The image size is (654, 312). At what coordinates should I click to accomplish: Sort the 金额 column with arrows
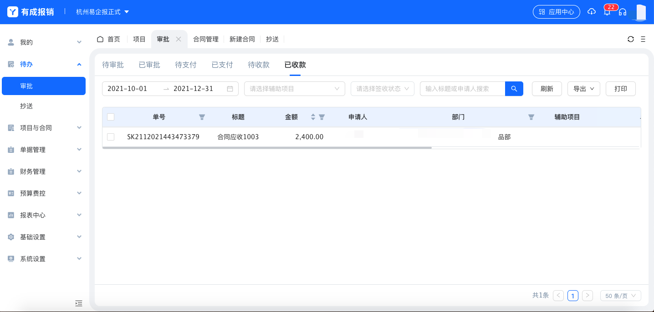click(x=313, y=117)
